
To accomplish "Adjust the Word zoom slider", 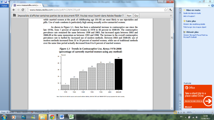I will [203, 112].
